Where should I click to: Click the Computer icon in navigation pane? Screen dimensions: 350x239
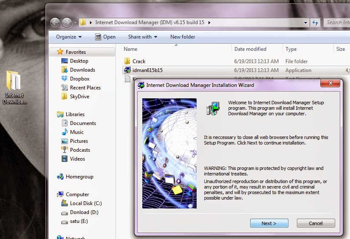click(60, 194)
